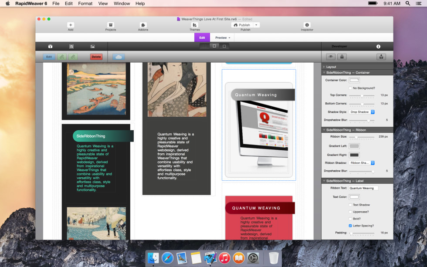The image size is (427, 267).
Task: Open iBooks from the Dock
Action: click(239, 258)
